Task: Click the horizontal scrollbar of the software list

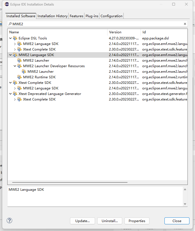Action: coord(70,182)
